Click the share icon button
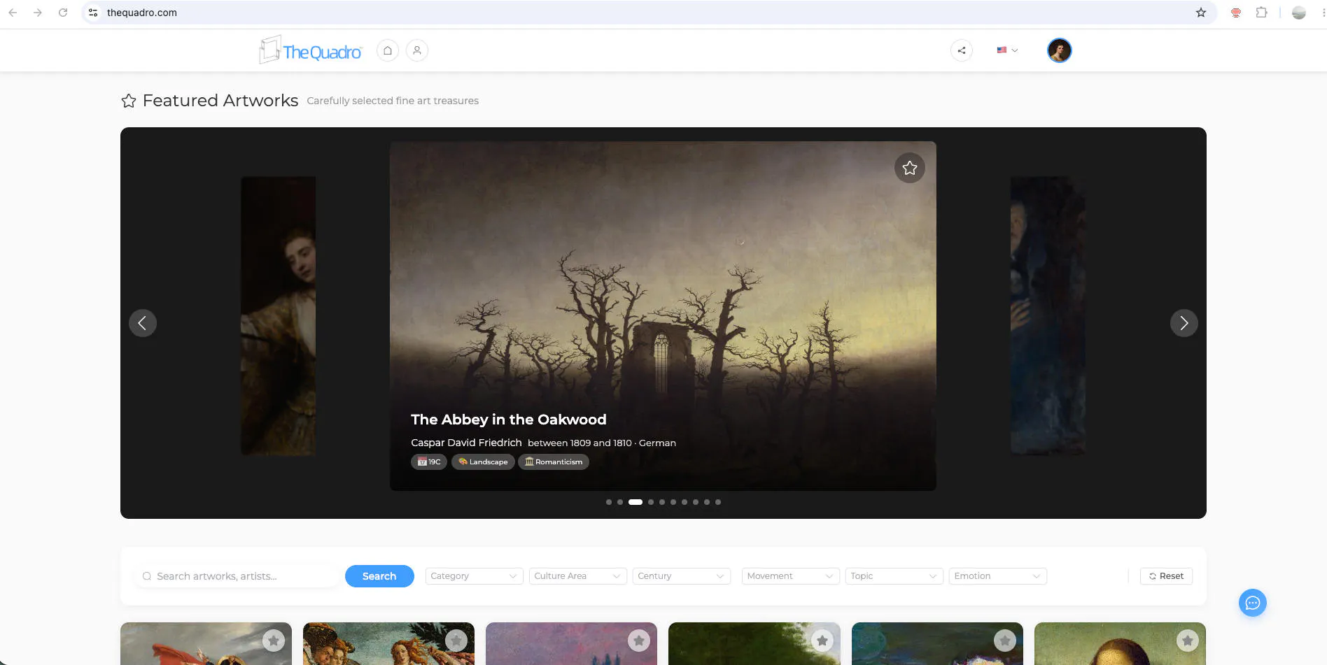Viewport: 1327px width, 665px height. (x=962, y=50)
